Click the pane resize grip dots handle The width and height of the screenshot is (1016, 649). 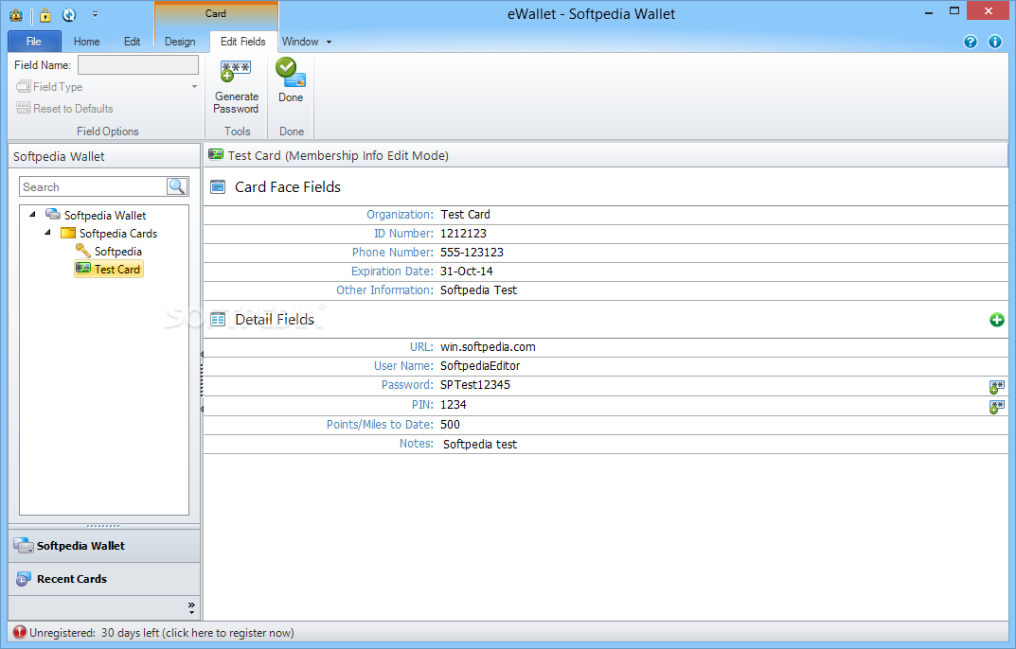pyautogui.click(x=103, y=526)
